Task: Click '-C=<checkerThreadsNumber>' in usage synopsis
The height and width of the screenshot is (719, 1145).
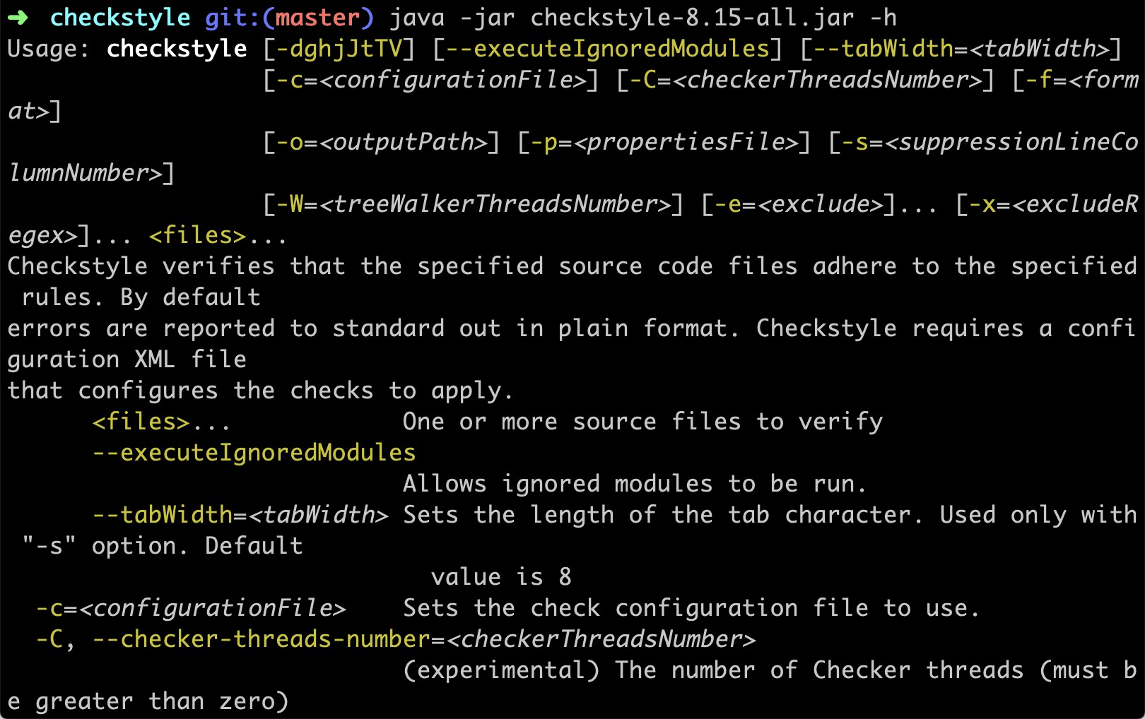Action: pyautogui.click(x=812, y=80)
